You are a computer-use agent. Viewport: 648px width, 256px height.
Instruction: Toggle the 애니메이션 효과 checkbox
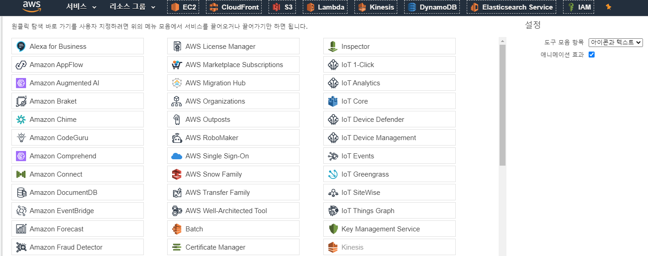click(x=591, y=55)
